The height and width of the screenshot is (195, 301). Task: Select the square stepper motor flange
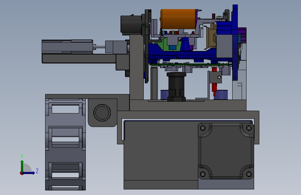226,151
